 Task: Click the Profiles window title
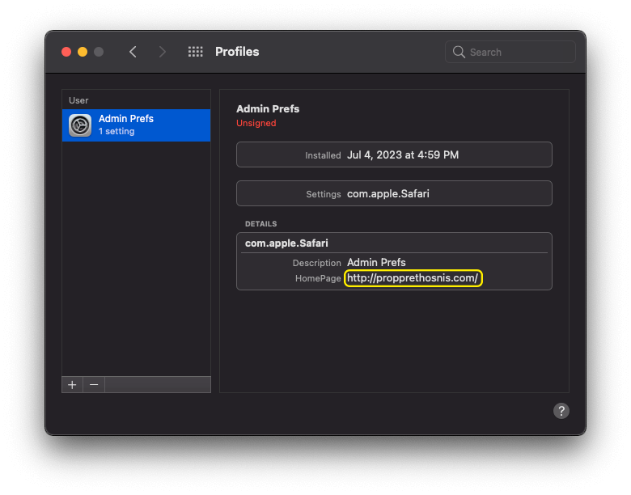(x=237, y=52)
